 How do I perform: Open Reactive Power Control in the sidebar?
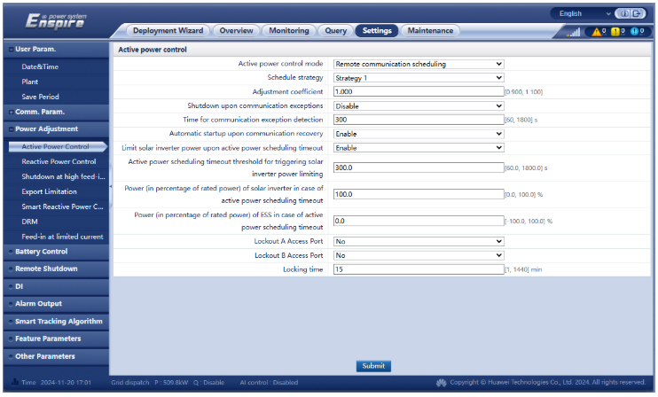click(x=59, y=162)
